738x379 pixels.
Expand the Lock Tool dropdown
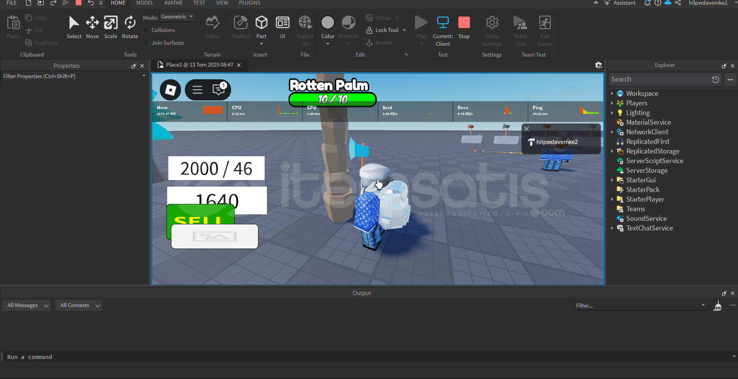tap(404, 30)
